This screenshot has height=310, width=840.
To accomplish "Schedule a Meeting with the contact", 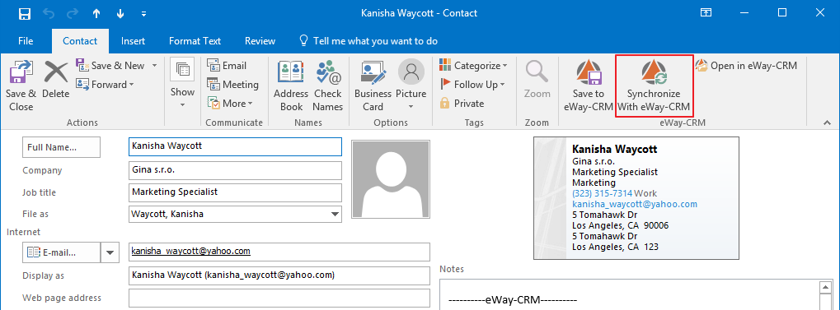I will [x=232, y=85].
